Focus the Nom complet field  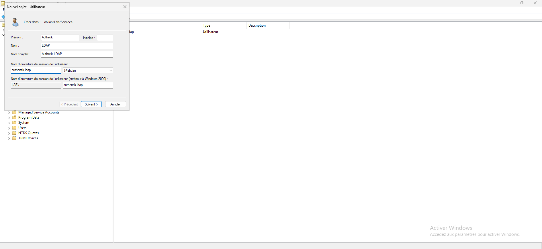(x=77, y=54)
